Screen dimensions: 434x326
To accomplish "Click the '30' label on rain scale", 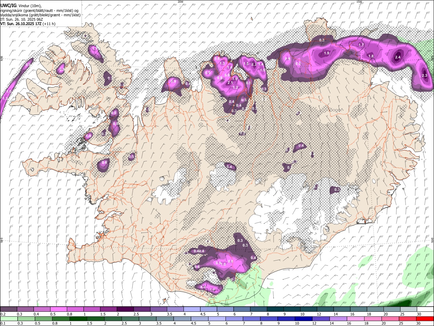I will (419, 323).
